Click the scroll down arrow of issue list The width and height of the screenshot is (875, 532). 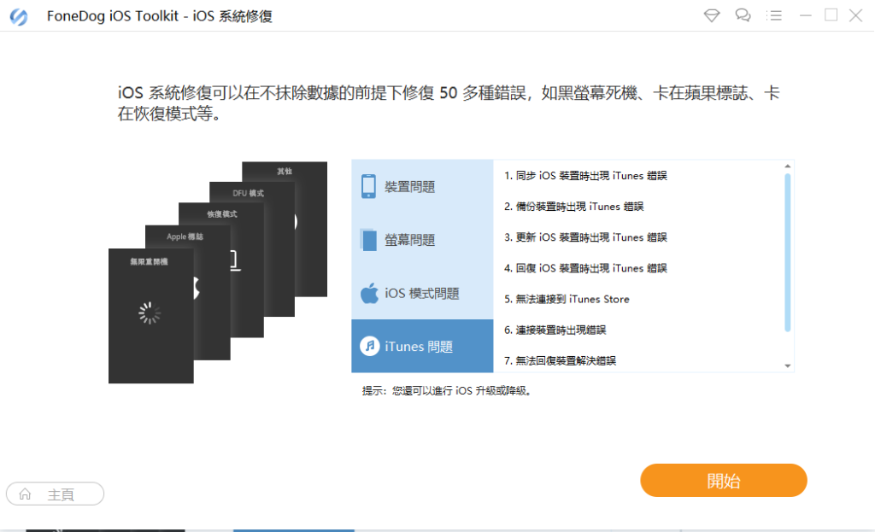click(x=787, y=365)
